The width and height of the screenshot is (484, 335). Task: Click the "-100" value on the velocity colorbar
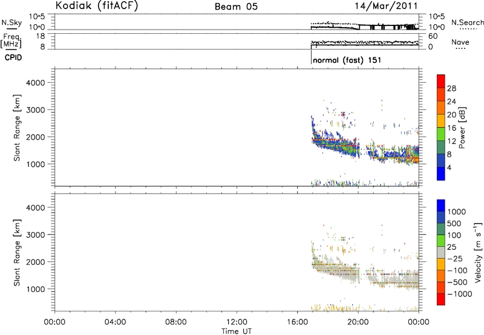coord(457,270)
